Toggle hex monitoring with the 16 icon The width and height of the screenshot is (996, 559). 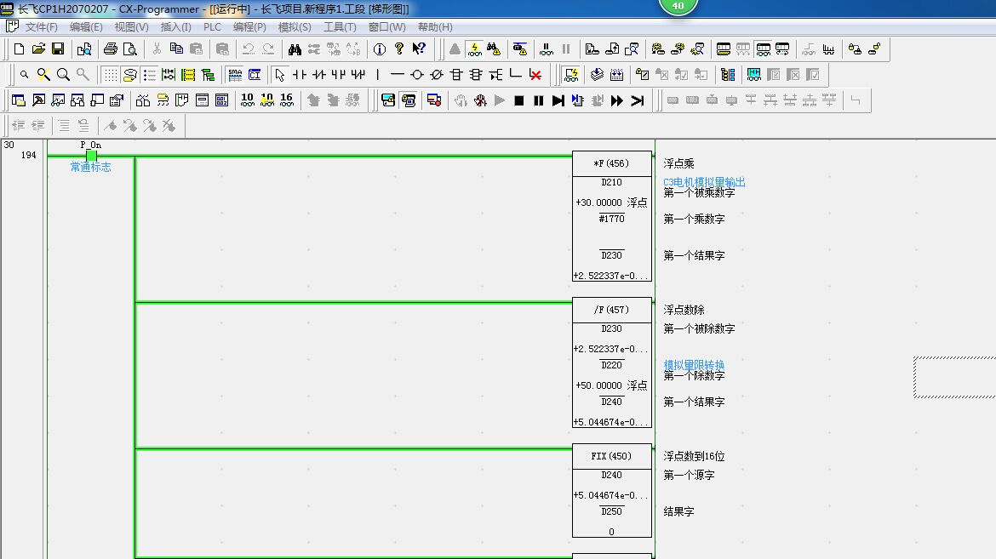point(287,100)
